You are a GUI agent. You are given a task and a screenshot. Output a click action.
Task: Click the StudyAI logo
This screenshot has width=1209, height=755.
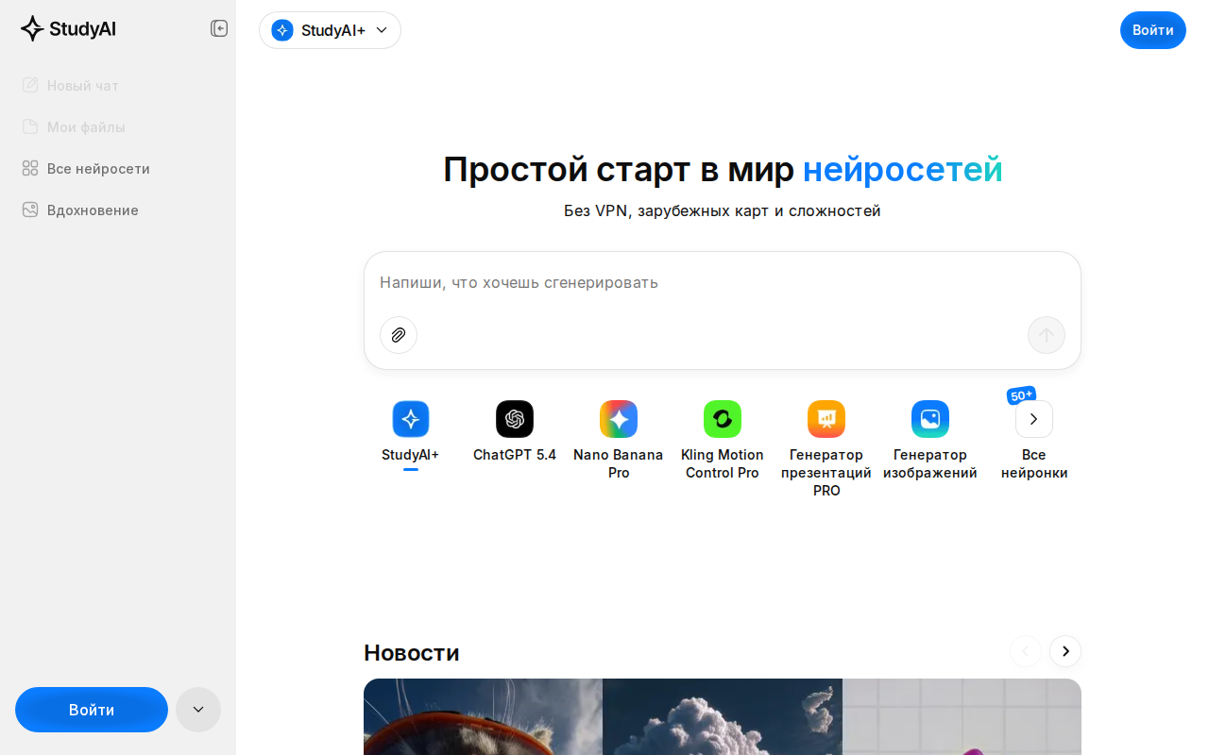[x=67, y=28]
